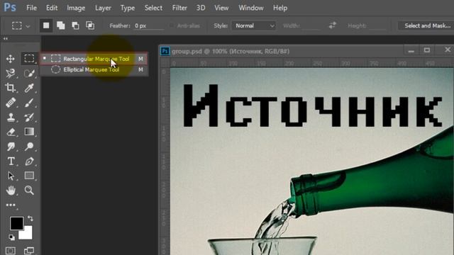
Task: Toggle the Anti-alias checkbox
Action: [172, 25]
